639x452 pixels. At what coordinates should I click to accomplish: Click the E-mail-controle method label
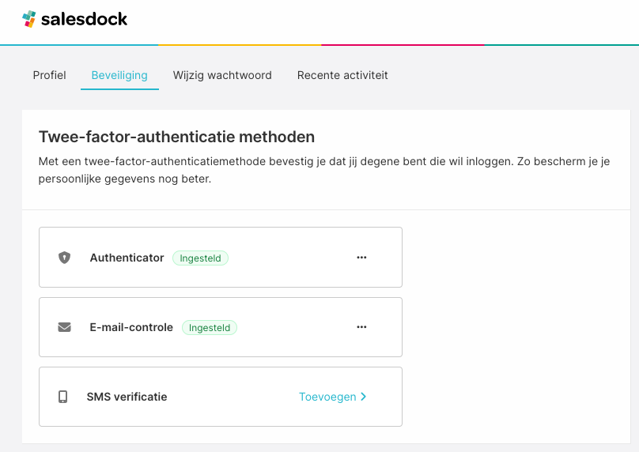131,327
